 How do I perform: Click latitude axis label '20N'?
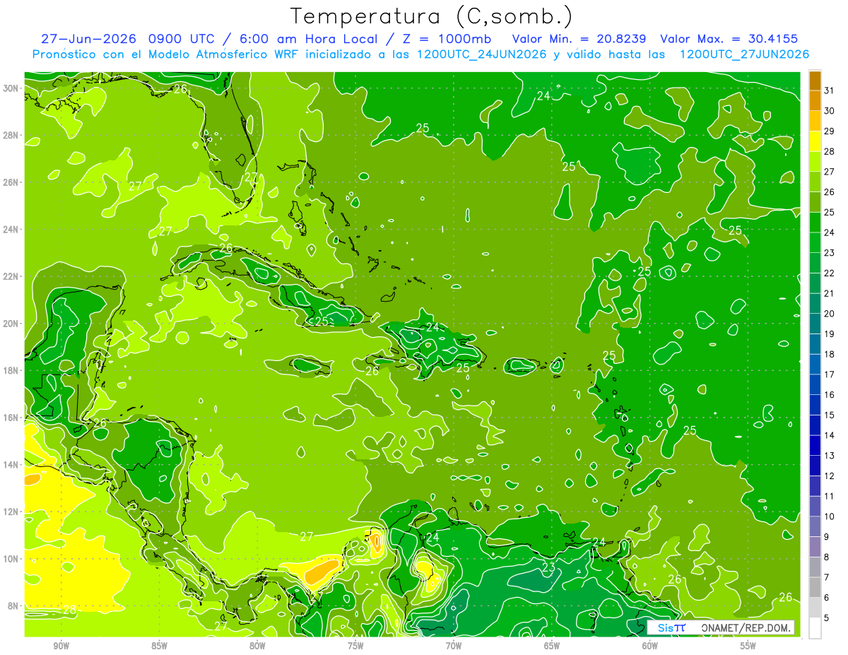point(11,324)
